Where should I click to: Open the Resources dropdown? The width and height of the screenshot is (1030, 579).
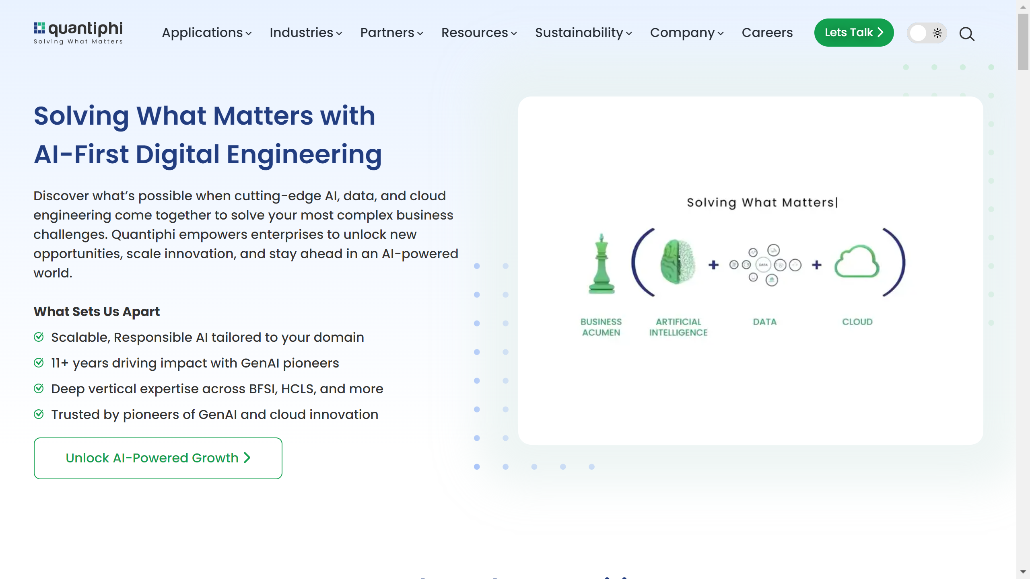point(514,33)
